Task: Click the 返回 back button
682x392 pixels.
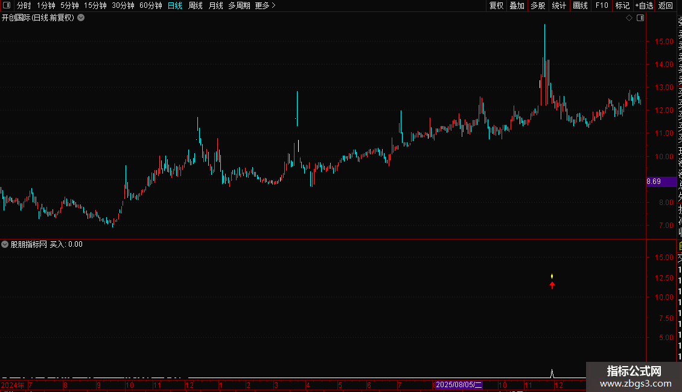Action: pyautogui.click(x=666, y=5)
